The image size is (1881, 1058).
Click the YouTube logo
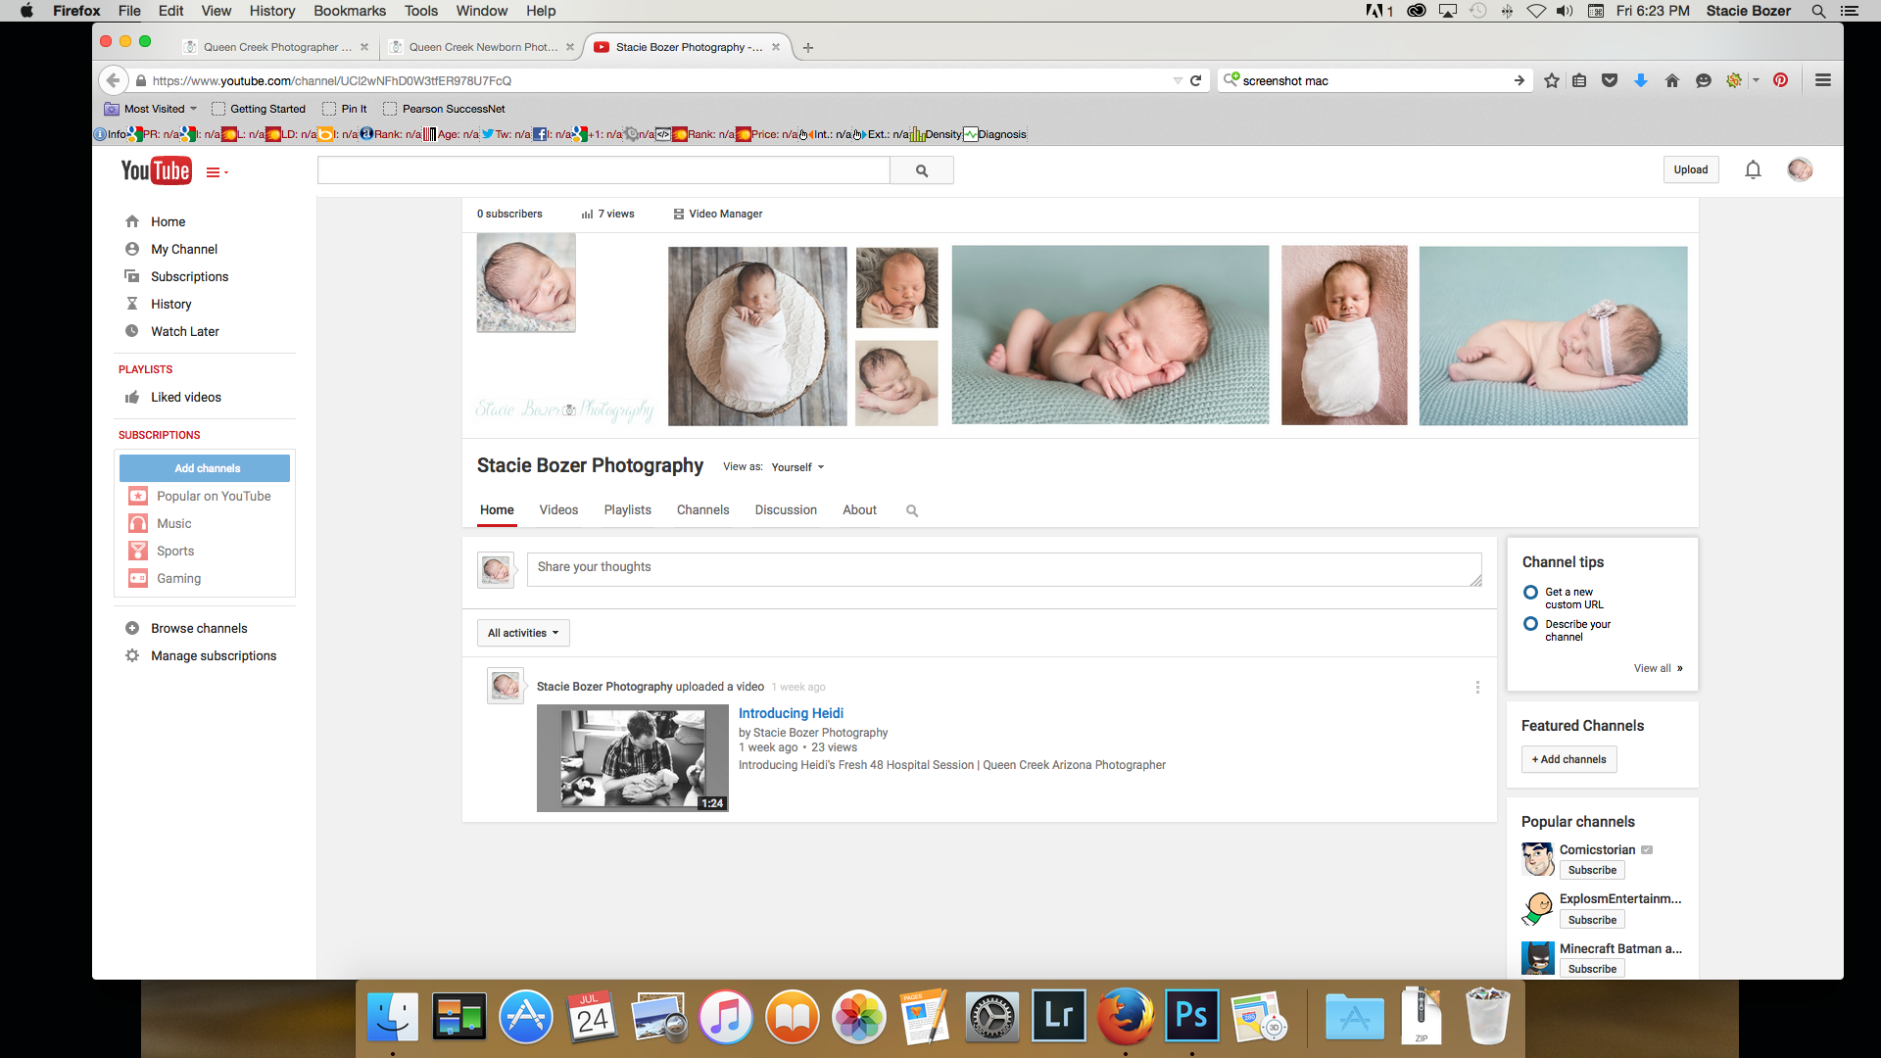click(x=156, y=170)
